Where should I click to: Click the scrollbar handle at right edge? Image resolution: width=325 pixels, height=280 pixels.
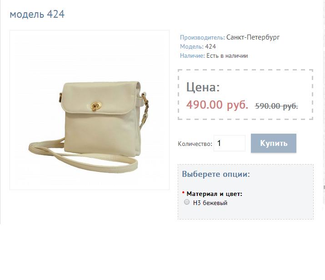324,187
